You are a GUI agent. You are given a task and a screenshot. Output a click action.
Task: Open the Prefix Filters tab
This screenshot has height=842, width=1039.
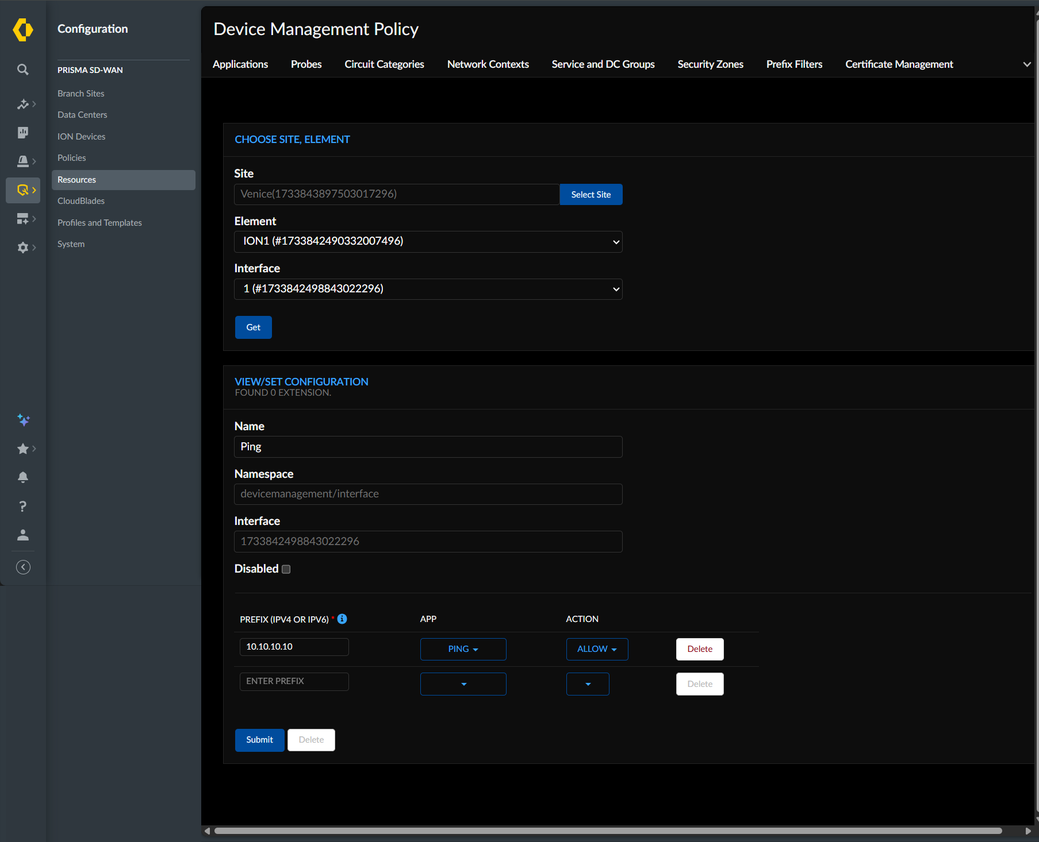[x=794, y=64]
